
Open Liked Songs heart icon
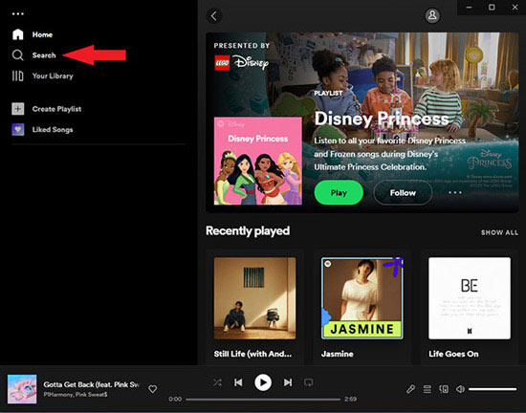click(18, 129)
